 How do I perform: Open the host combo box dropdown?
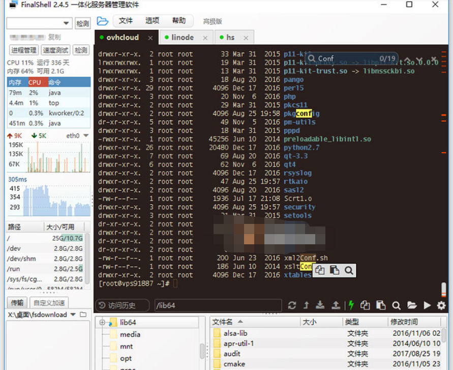pyautogui.click(x=67, y=23)
